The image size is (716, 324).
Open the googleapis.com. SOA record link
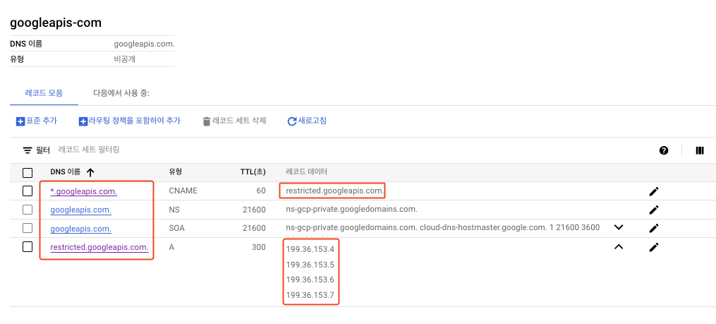(81, 227)
